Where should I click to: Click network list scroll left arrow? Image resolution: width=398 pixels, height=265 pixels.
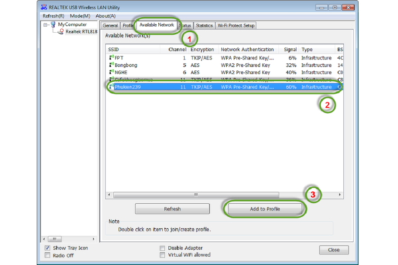109,195
